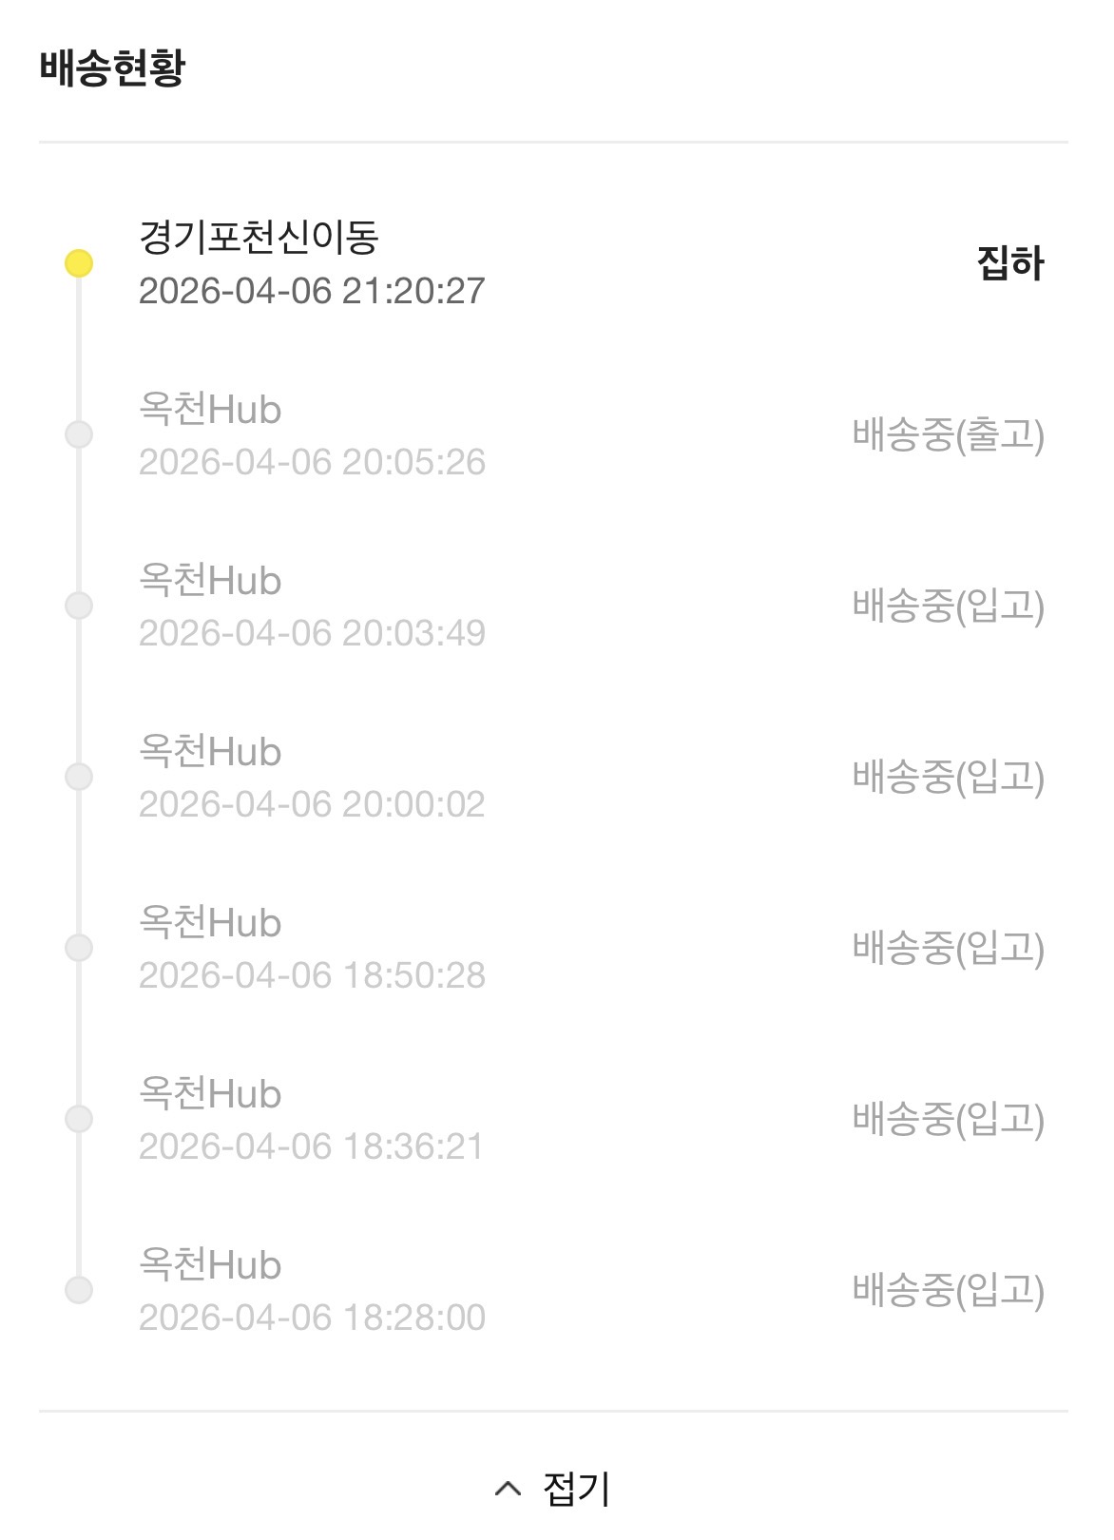The width and height of the screenshot is (1114, 1540).
Task: Click the 배송중(출고) status label
Action: point(948,434)
